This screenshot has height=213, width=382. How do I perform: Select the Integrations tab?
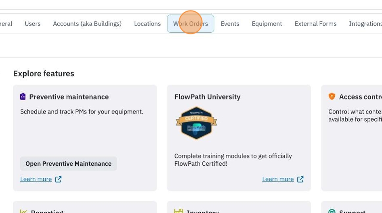coord(365,23)
